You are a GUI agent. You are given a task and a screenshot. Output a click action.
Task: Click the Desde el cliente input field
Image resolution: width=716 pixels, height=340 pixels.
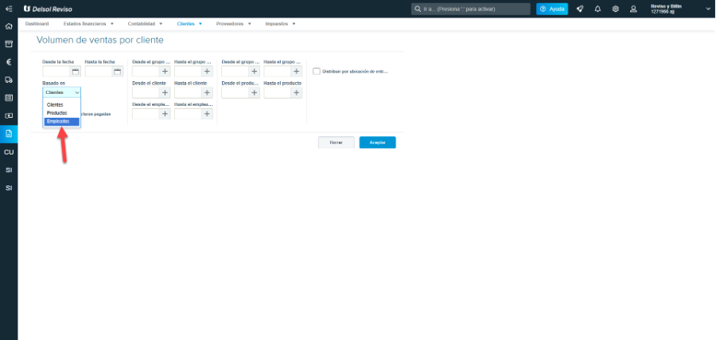point(146,93)
